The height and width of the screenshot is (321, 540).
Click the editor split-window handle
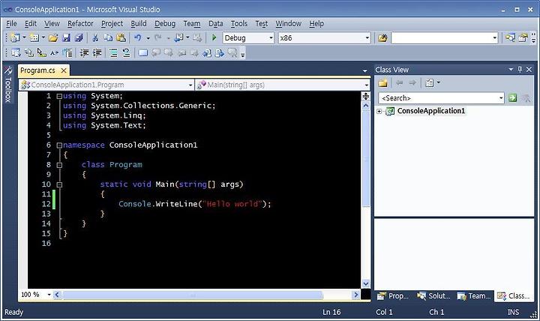pos(366,96)
